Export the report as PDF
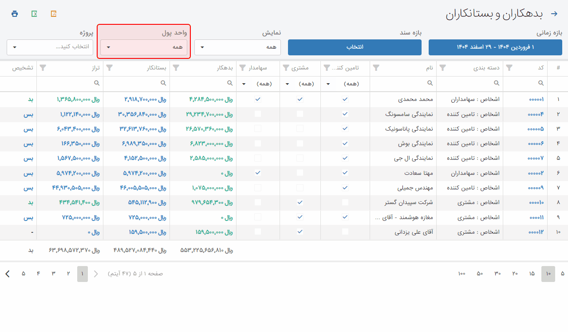This screenshot has height=332, width=568. tap(54, 14)
